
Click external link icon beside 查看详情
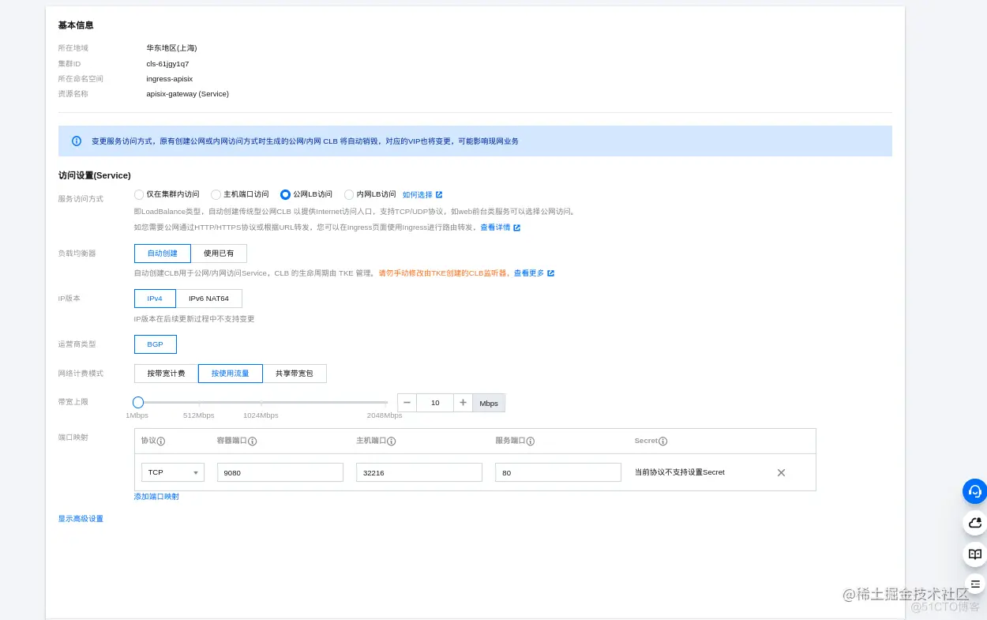click(516, 227)
